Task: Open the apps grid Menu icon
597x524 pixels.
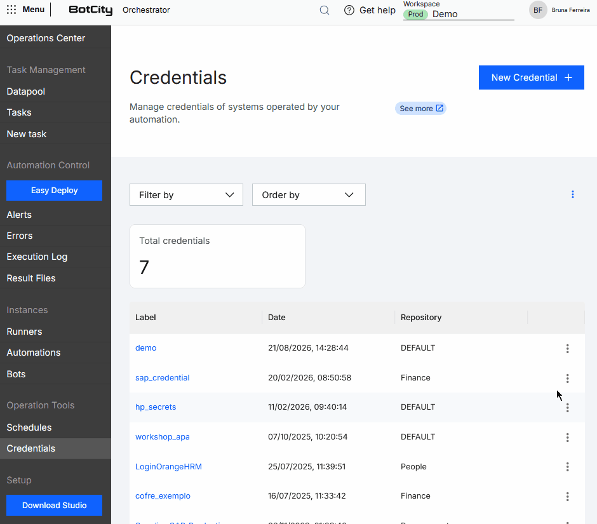Action: tap(11, 10)
